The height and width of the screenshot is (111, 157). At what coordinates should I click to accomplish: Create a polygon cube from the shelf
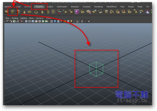click(x=12, y=12)
